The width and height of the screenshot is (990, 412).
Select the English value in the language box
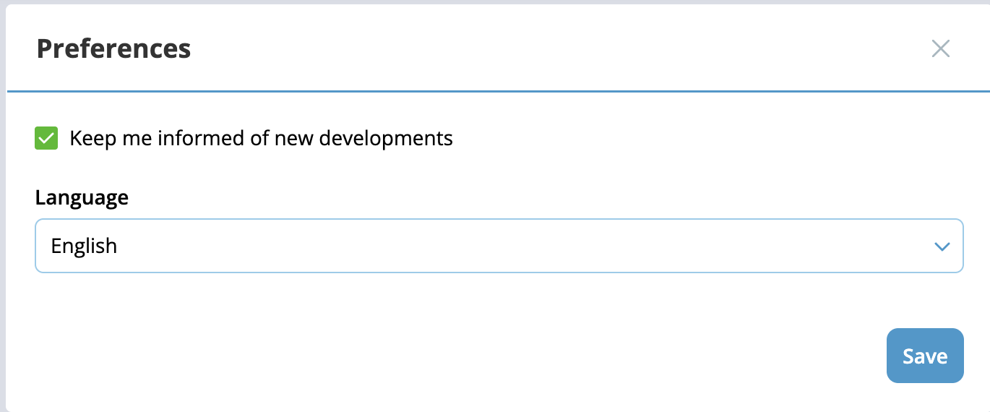(x=84, y=246)
